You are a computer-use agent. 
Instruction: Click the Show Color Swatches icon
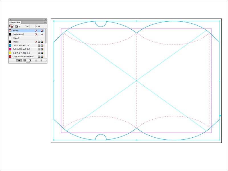tap(25, 60)
